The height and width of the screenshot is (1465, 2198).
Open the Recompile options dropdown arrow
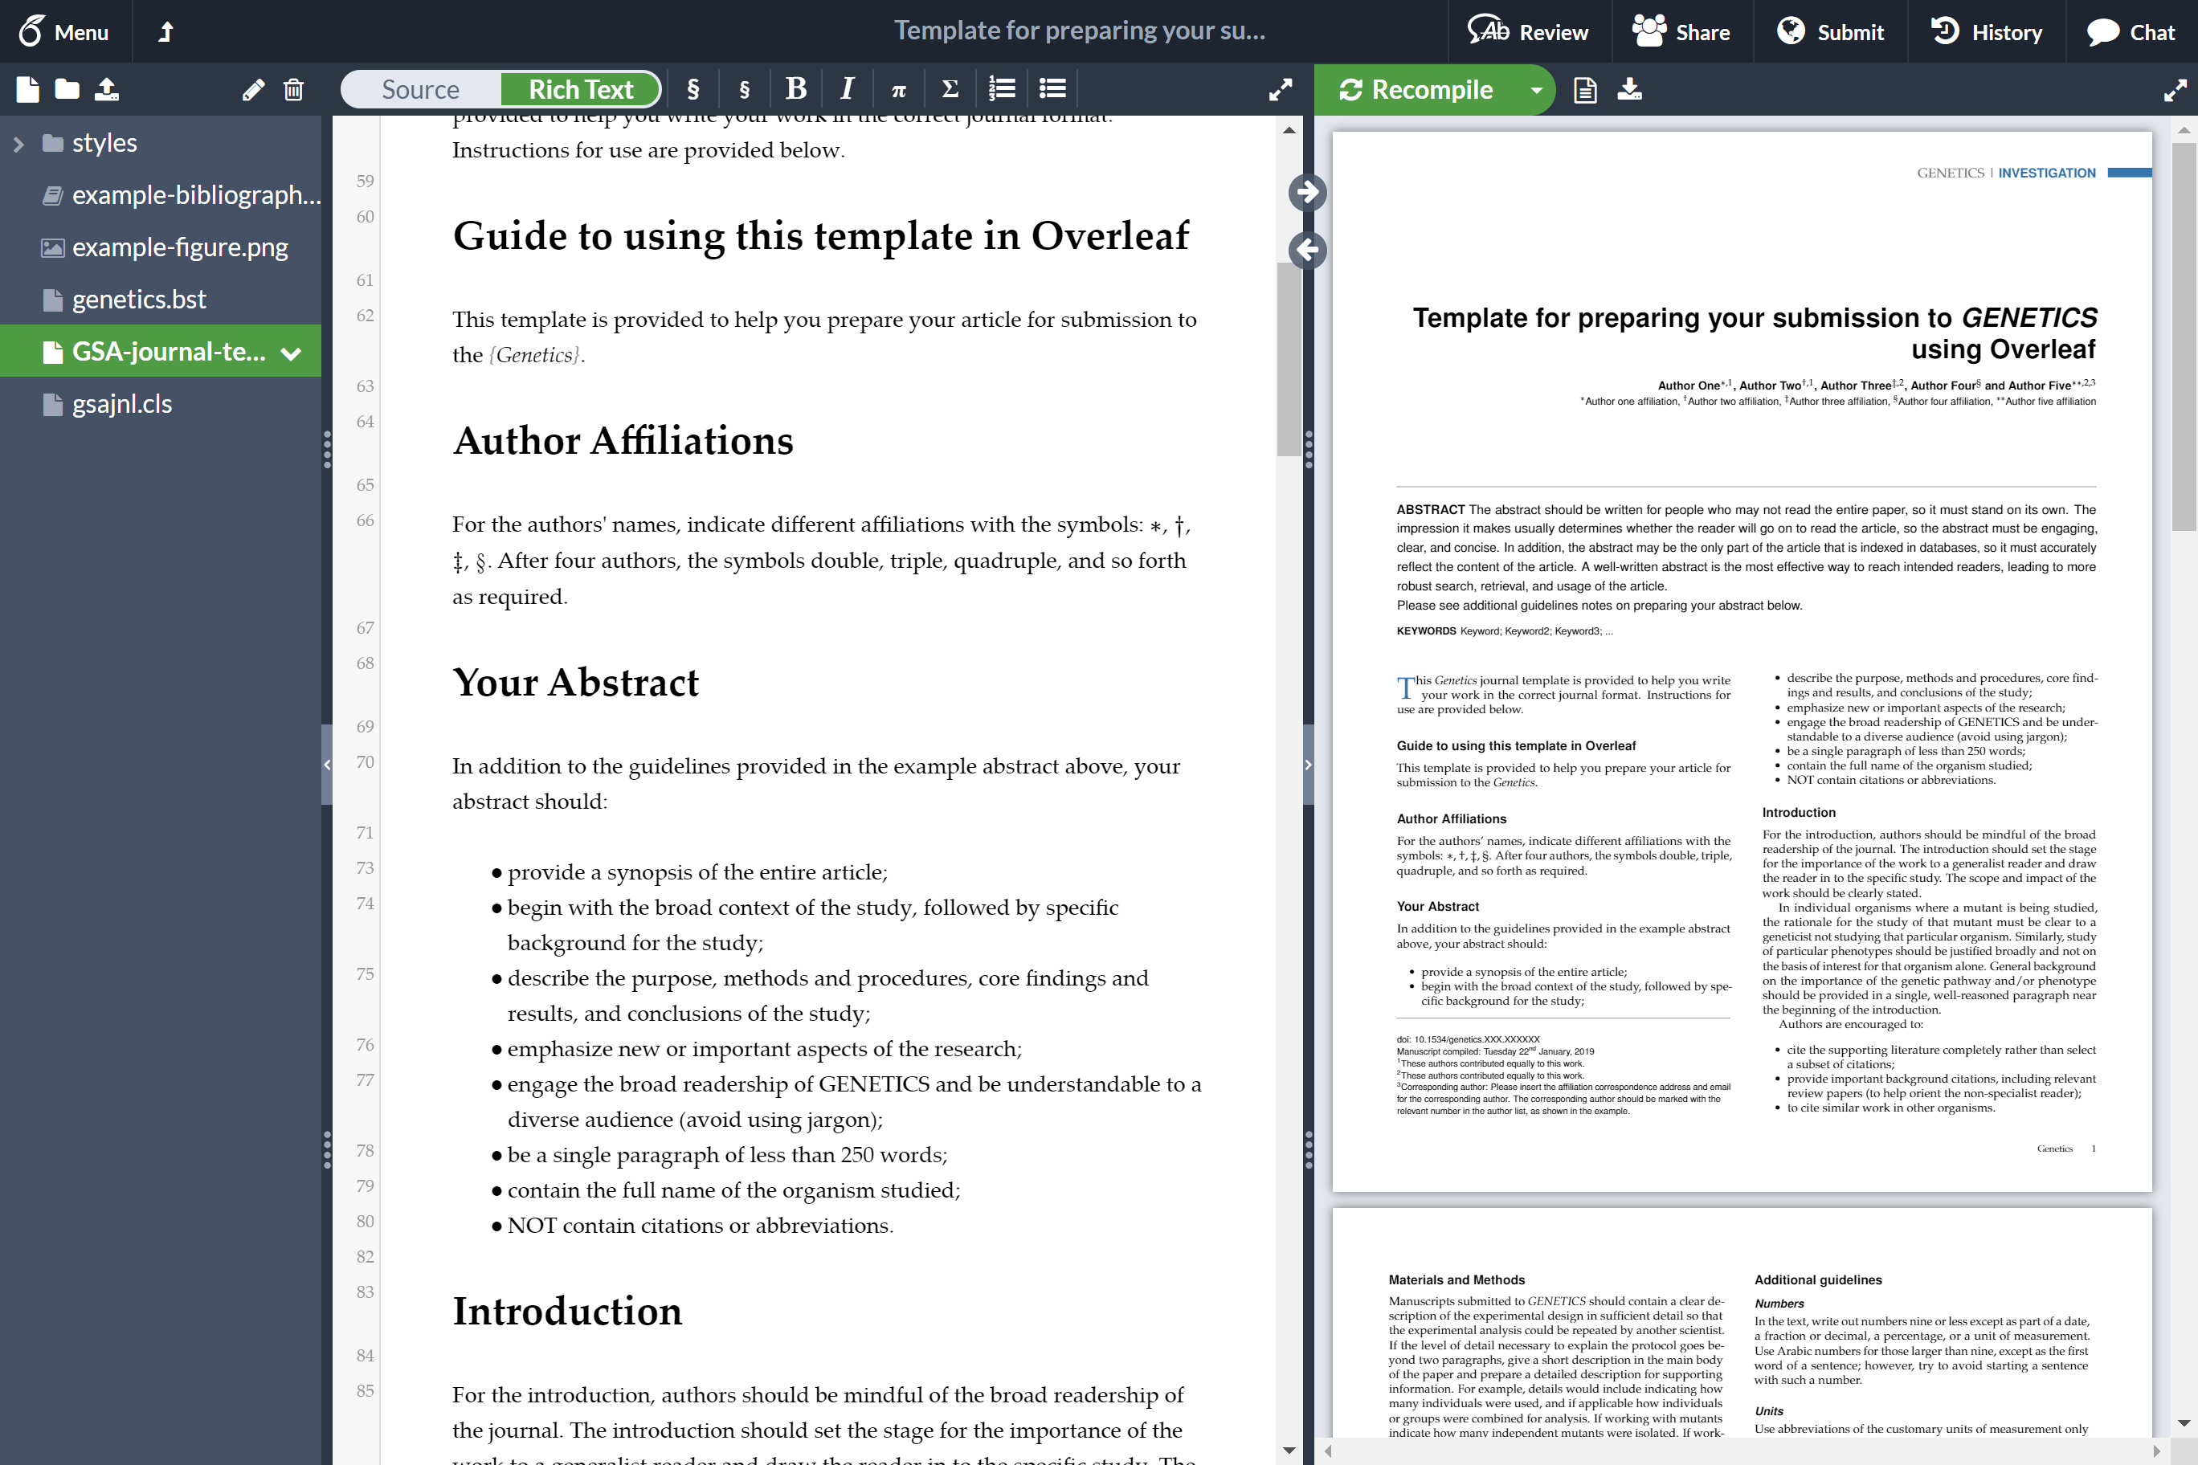tap(1535, 90)
